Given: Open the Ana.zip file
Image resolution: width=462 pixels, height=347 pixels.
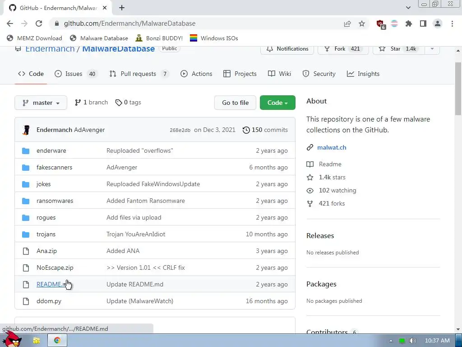Looking at the screenshot, I should (46, 251).
